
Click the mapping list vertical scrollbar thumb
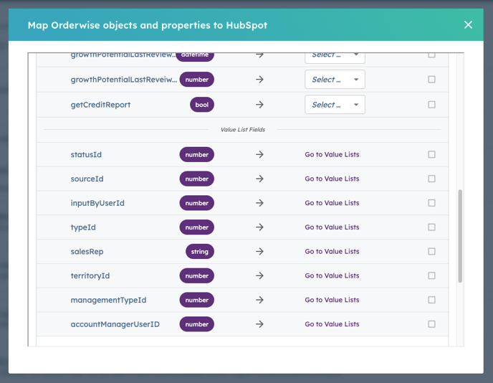[460, 236]
